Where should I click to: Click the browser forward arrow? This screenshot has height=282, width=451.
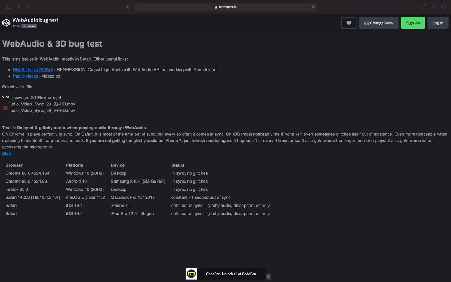click(28, 7)
